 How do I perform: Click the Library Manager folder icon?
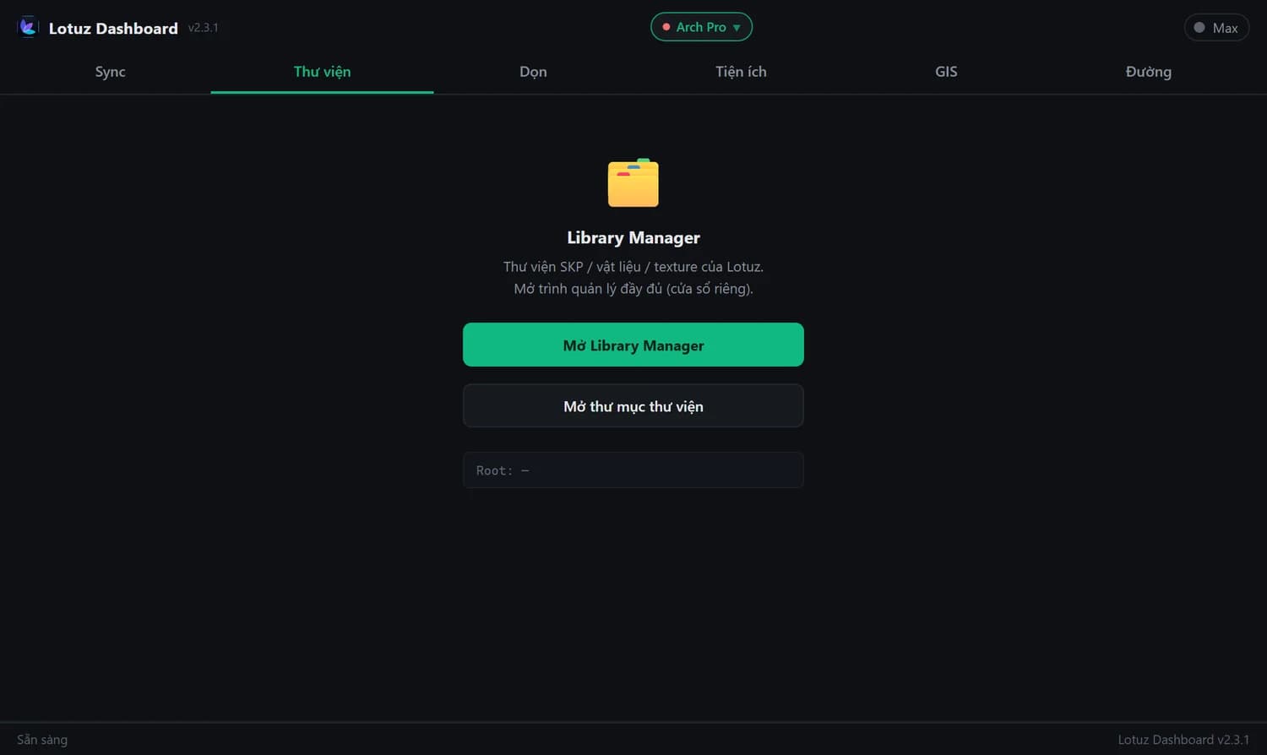click(633, 182)
